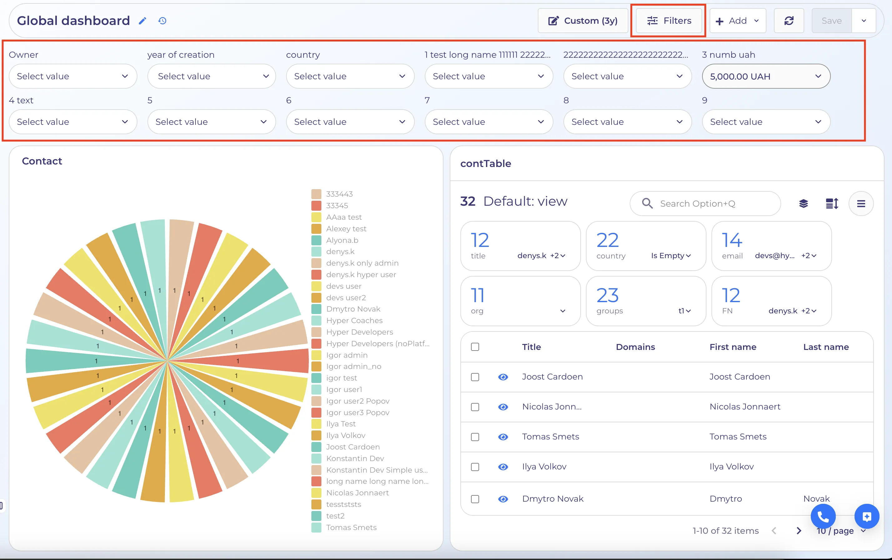This screenshot has width=892, height=560.
Task: Expand the Save button arrow menu
Action: (x=864, y=21)
